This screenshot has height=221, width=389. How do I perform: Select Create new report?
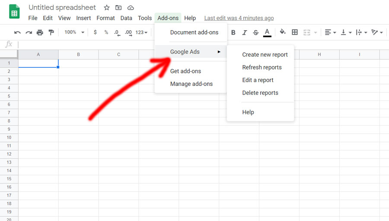260,55
